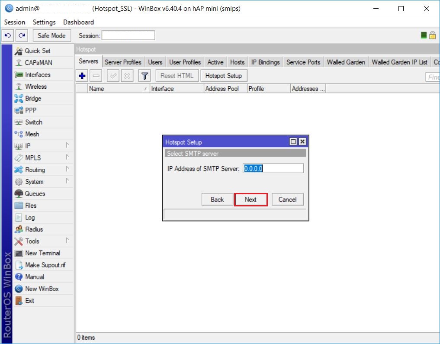Sort by the Interface column header
The width and height of the screenshot is (440, 344).
[x=177, y=89]
